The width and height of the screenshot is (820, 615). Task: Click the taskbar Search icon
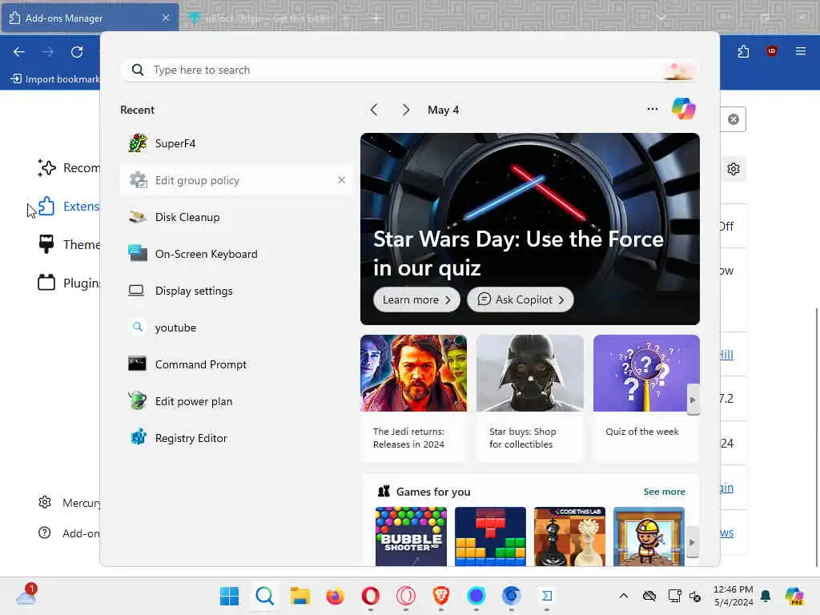264,596
